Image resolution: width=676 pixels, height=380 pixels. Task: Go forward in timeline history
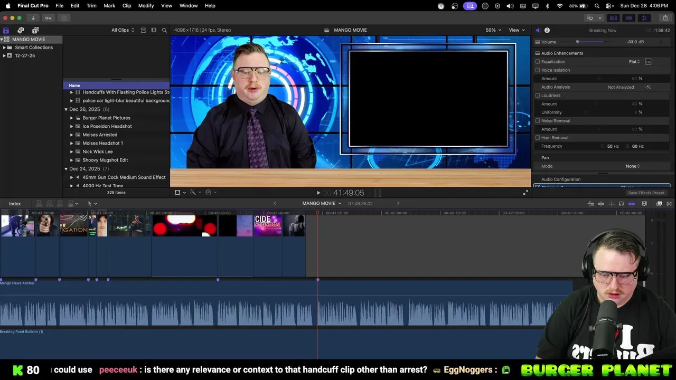tap(398, 204)
